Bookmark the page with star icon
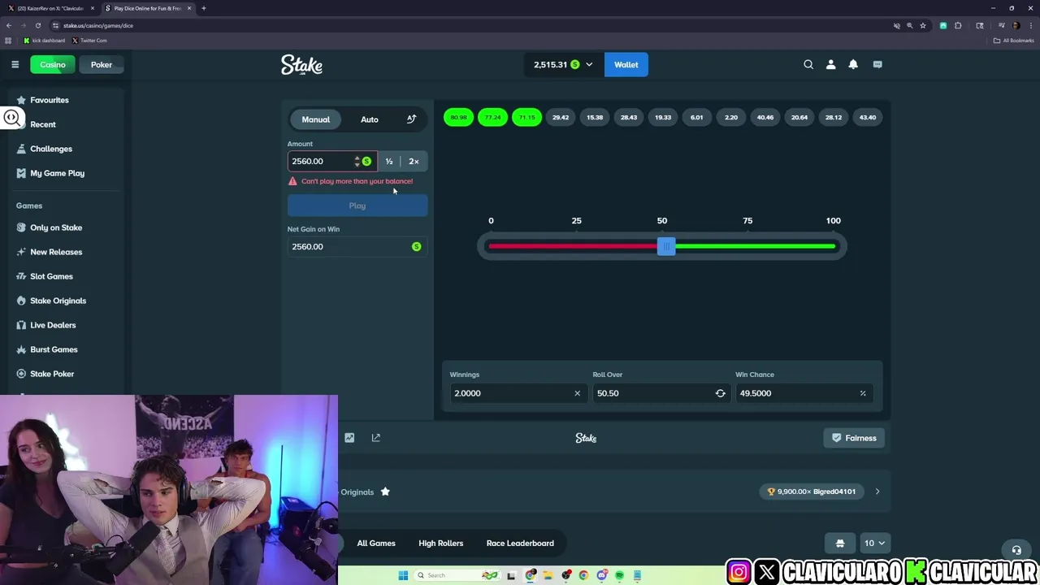This screenshot has width=1040, height=585. [x=923, y=25]
